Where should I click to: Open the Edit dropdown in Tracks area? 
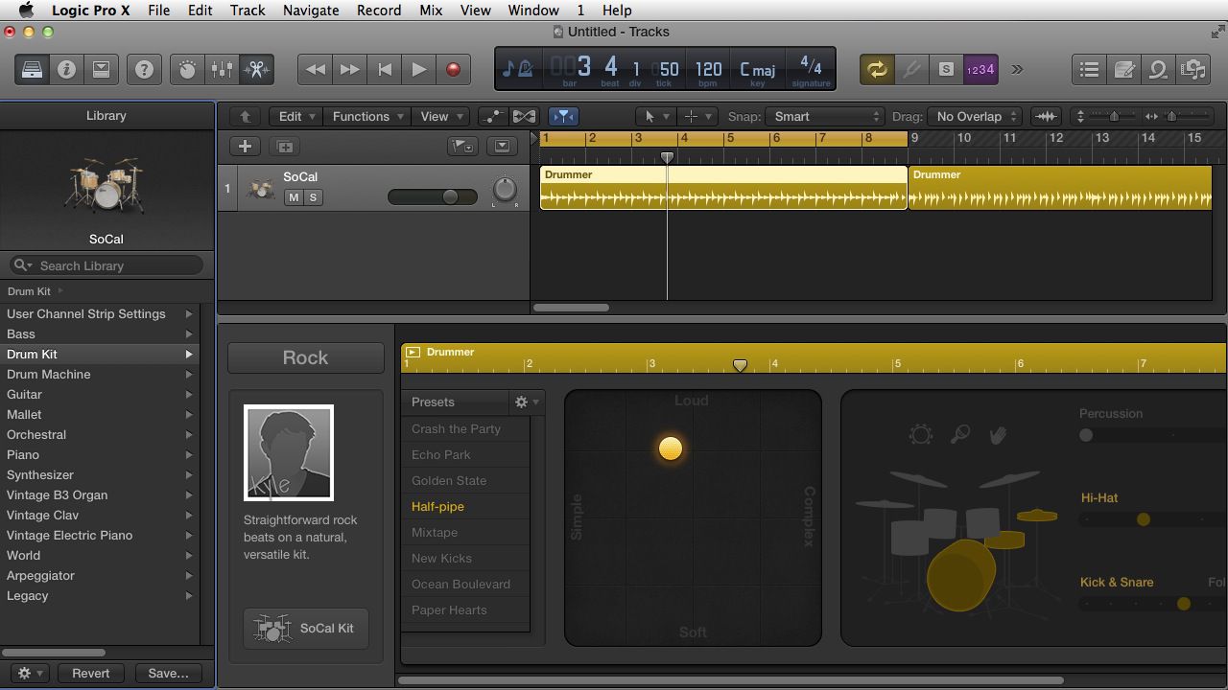(x=296, y=116)
